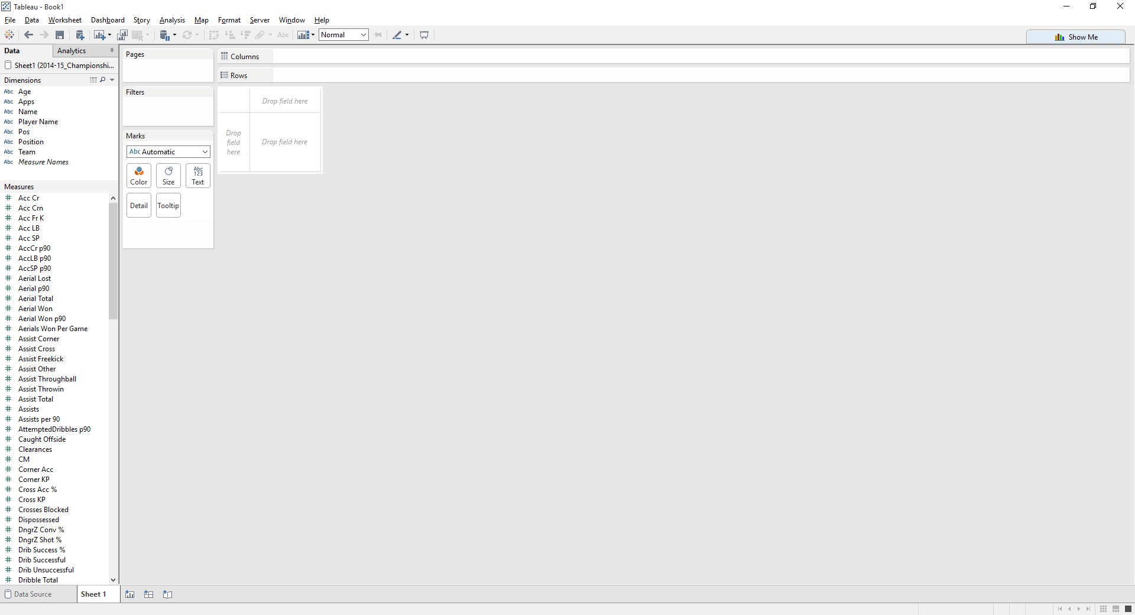Image resolution: width=1135 pixels, height=615 pixels.
Task: Open the Data/Analytics pane menu arrow
Action: click(x=112, y=51)
